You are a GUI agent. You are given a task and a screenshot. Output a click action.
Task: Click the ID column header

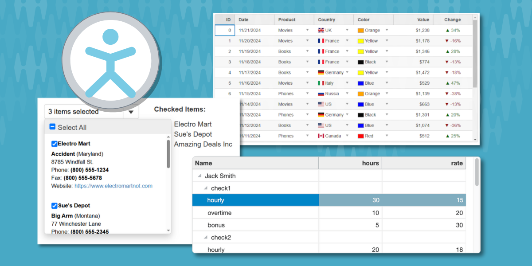(225, 20)
